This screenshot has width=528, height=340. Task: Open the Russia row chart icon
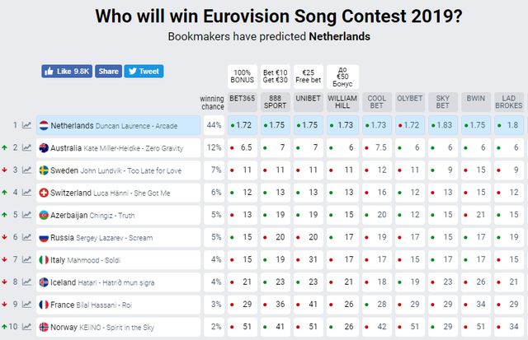point(26,237)
